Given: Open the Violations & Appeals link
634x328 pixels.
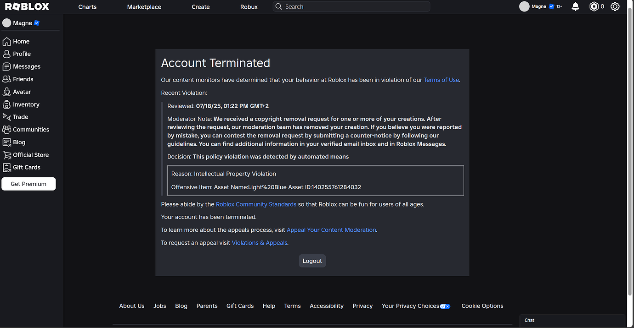Looking at the screenshot, I should tap(259, 242).
